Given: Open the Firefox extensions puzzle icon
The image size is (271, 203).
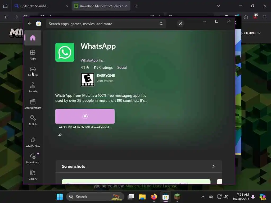Looking at the screenshot, I should [246, 17].
